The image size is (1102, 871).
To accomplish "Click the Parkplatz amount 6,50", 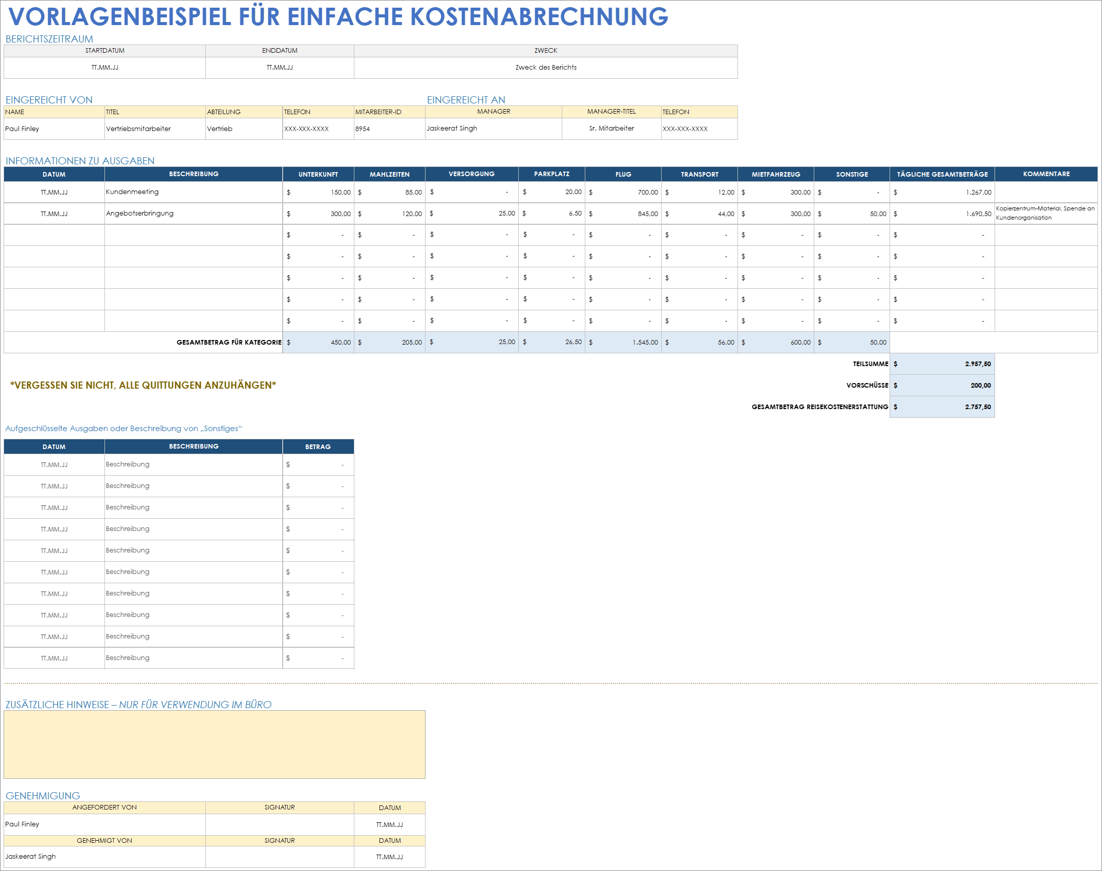I will tap(552, 214).
